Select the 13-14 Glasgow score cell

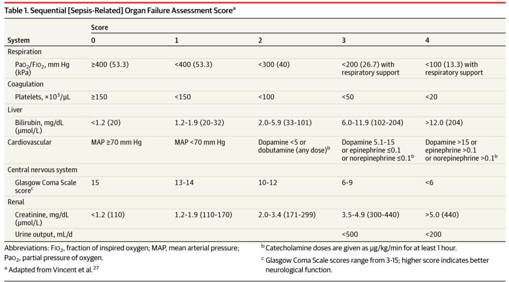click(184, 183)
